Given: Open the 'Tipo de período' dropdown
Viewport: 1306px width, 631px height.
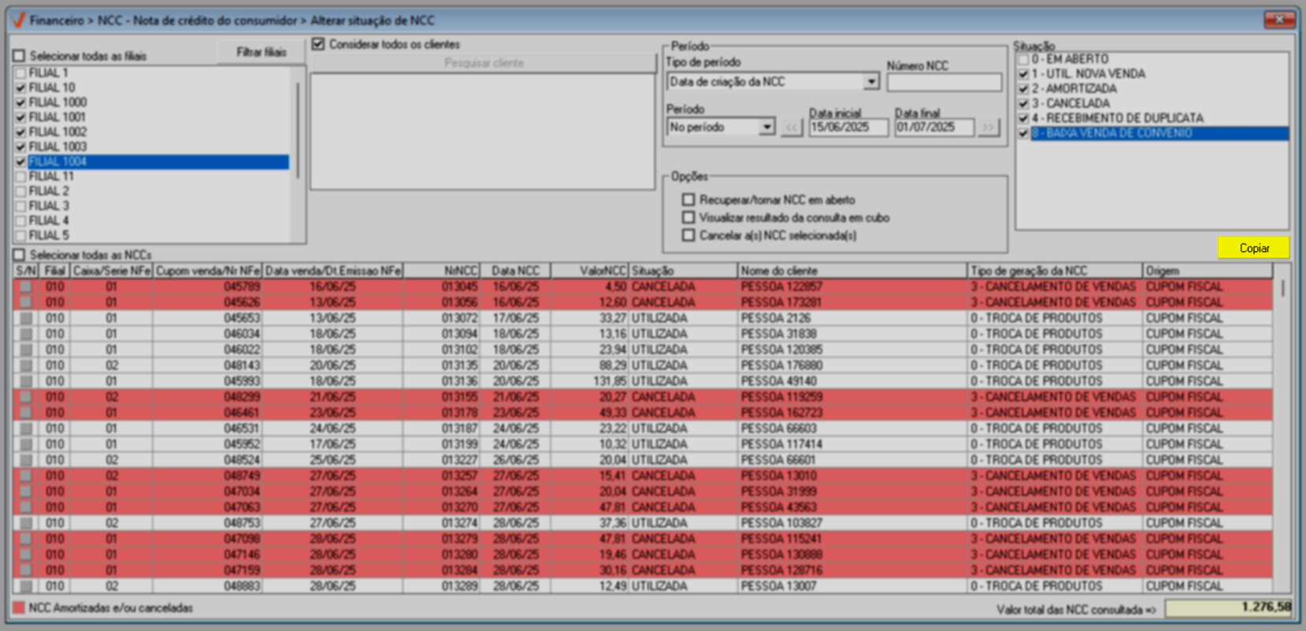Looking at the screenshot, I should (870, 82).
